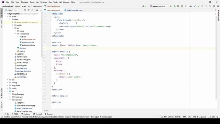Screen dimensions: 220x124
Task: Open Notifications side panel
Action: [219, 15]
